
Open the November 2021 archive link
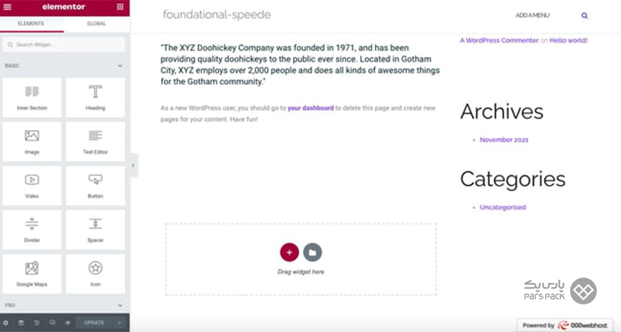pyautogui.click(x=504, y=140)
